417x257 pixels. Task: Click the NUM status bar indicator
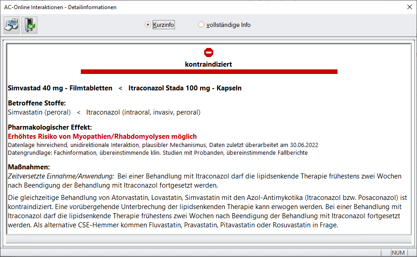[x=398, y=252]
